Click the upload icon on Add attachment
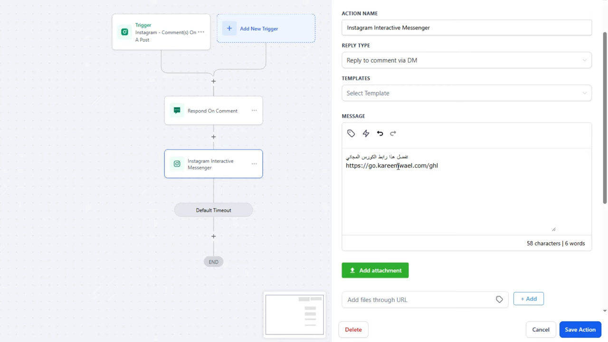Screen dimensions: 608x342 pyautogui.click(x=352, y=270)
